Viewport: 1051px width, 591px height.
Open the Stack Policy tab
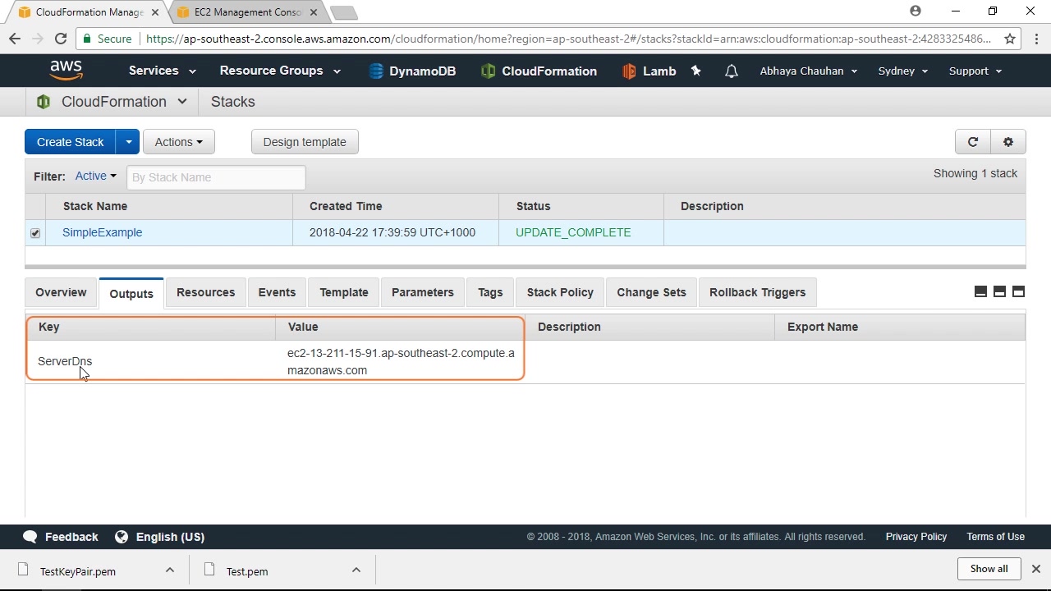pyautogui.click(x=560, y=292)
